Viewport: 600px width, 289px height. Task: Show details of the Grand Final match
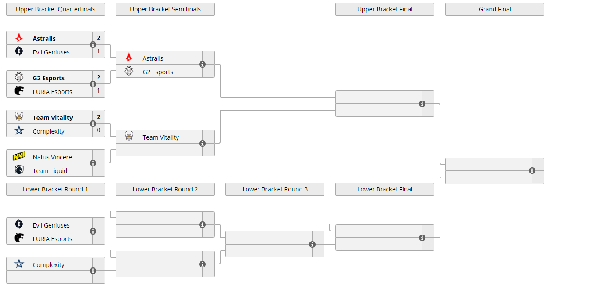pyautogui.click(x=532, y=171)
